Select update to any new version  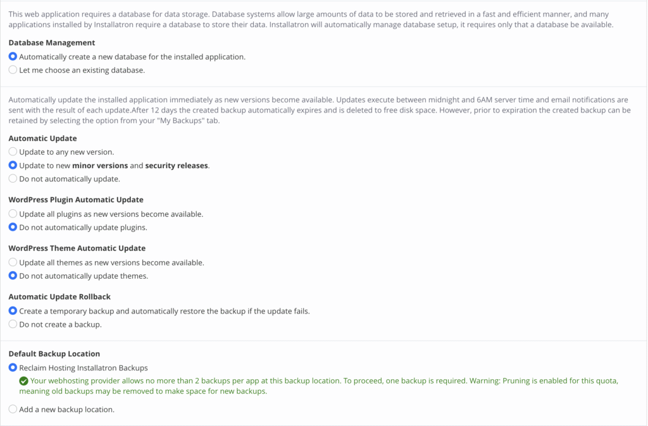coord(13,152)
